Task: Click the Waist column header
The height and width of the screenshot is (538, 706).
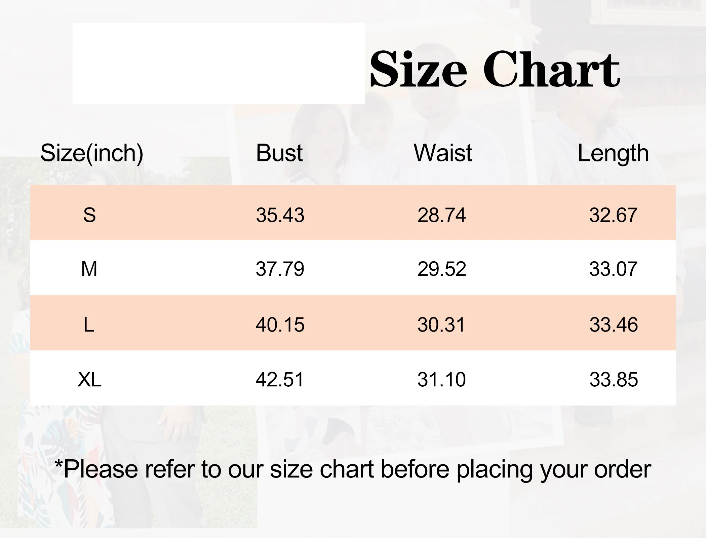Action: point(443,153)
